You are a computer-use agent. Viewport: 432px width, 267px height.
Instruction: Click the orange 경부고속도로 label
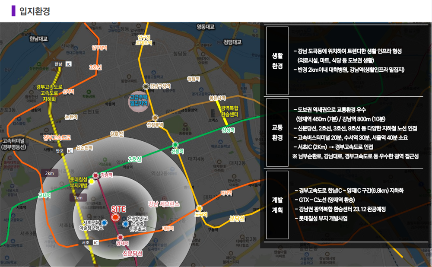point(57,137)
